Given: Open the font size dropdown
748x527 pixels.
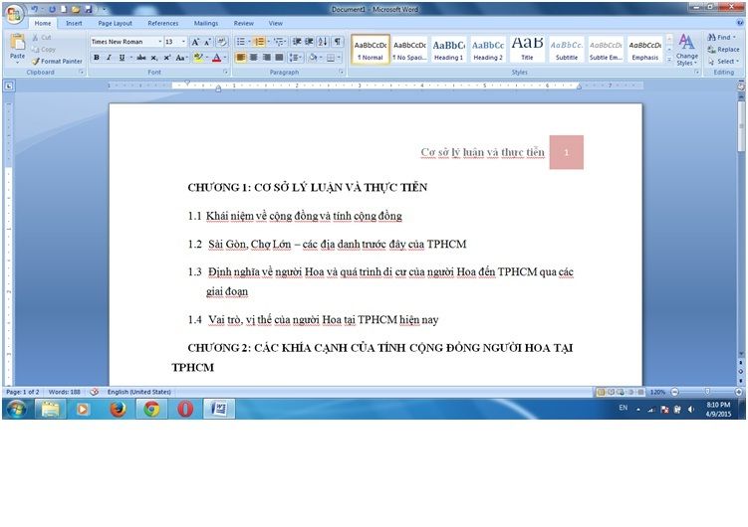Looking at the screenshot, I should coord(182,42).
